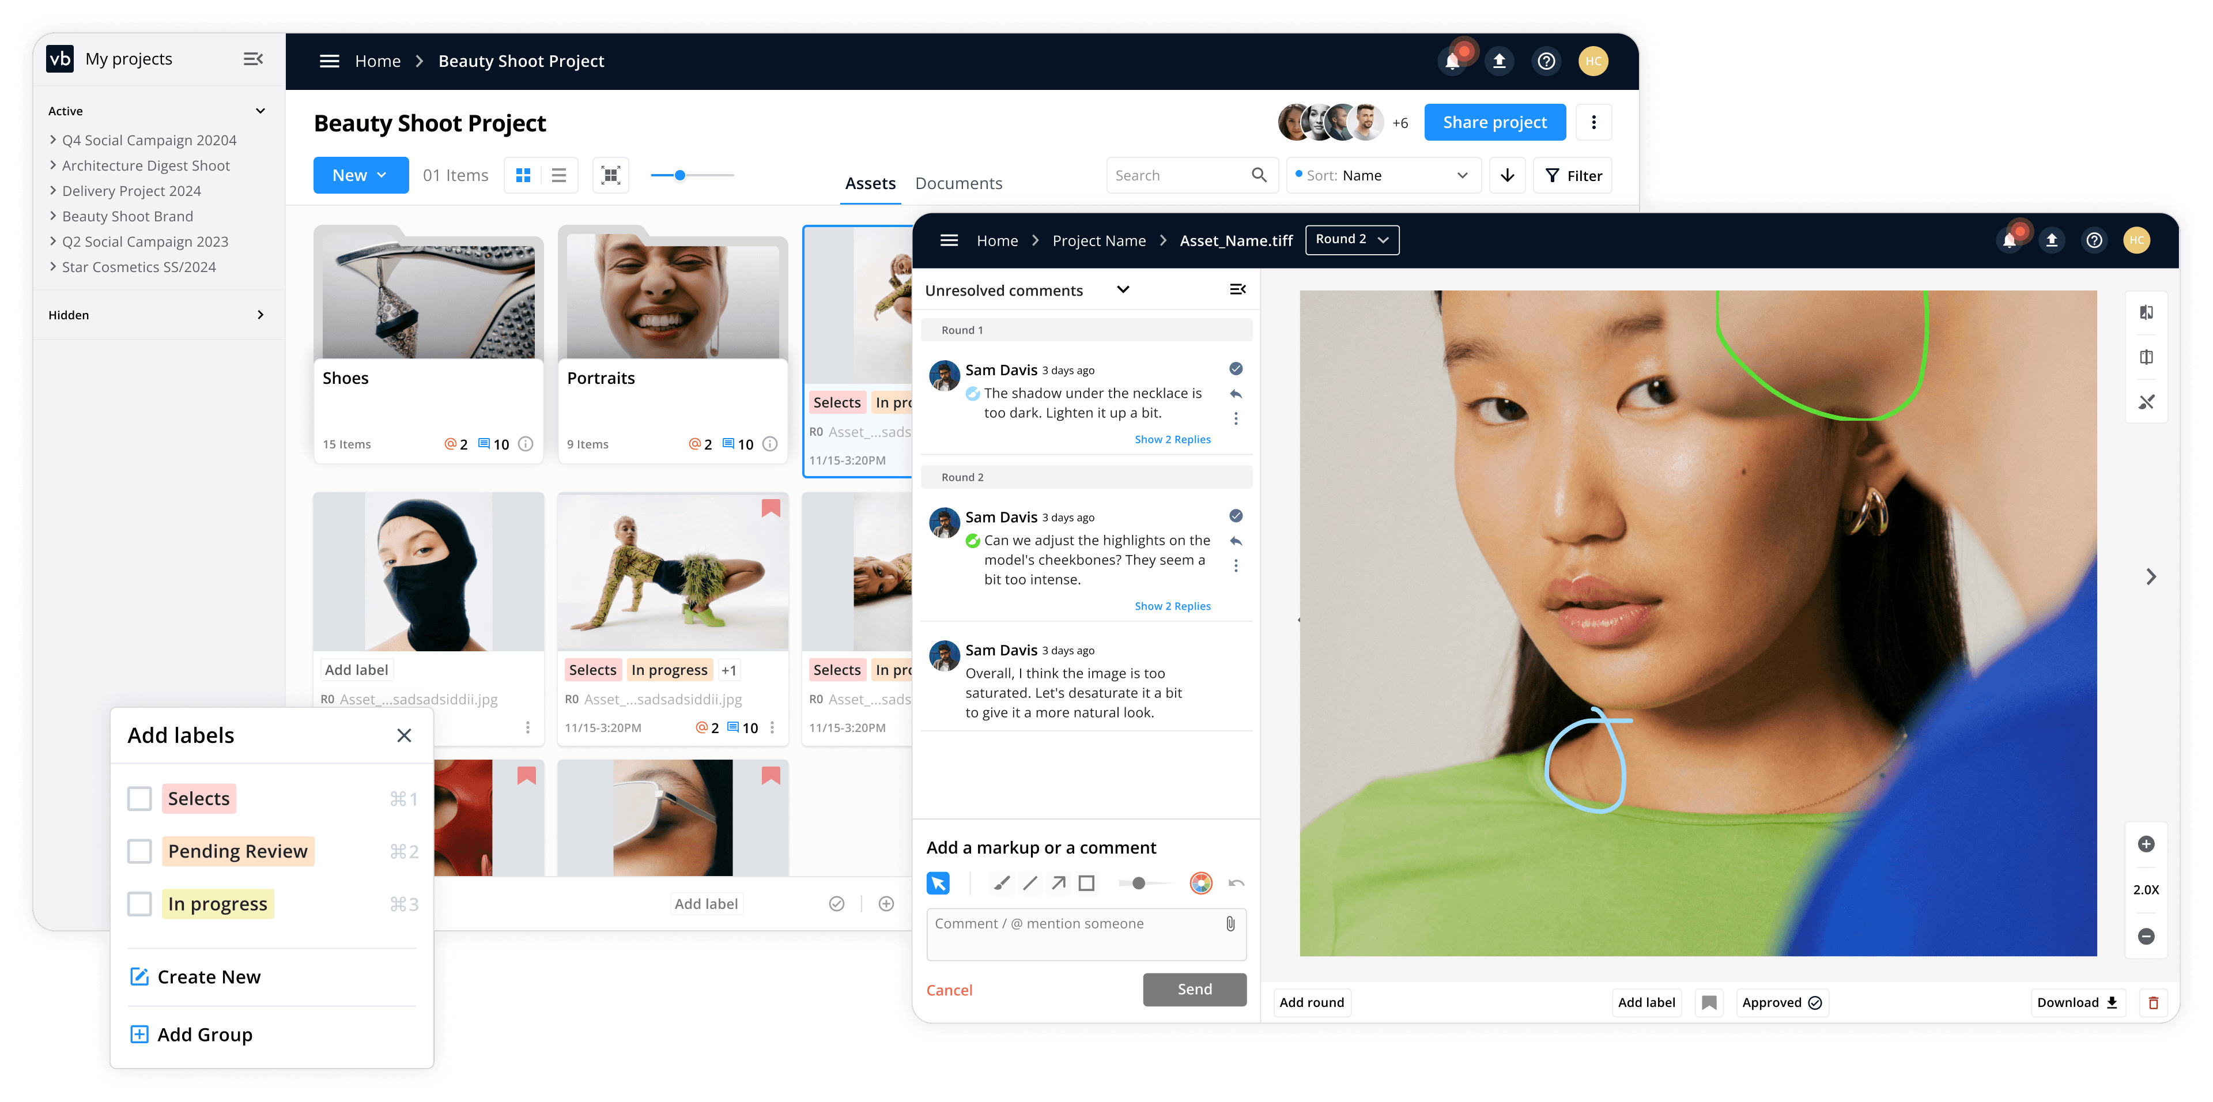Check the Selects label checkbox
2213x1102 pixels.
(x=139, y=798)
